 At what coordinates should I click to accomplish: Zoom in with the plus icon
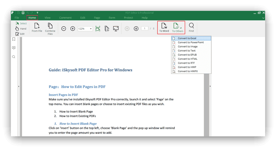[73, 29]
